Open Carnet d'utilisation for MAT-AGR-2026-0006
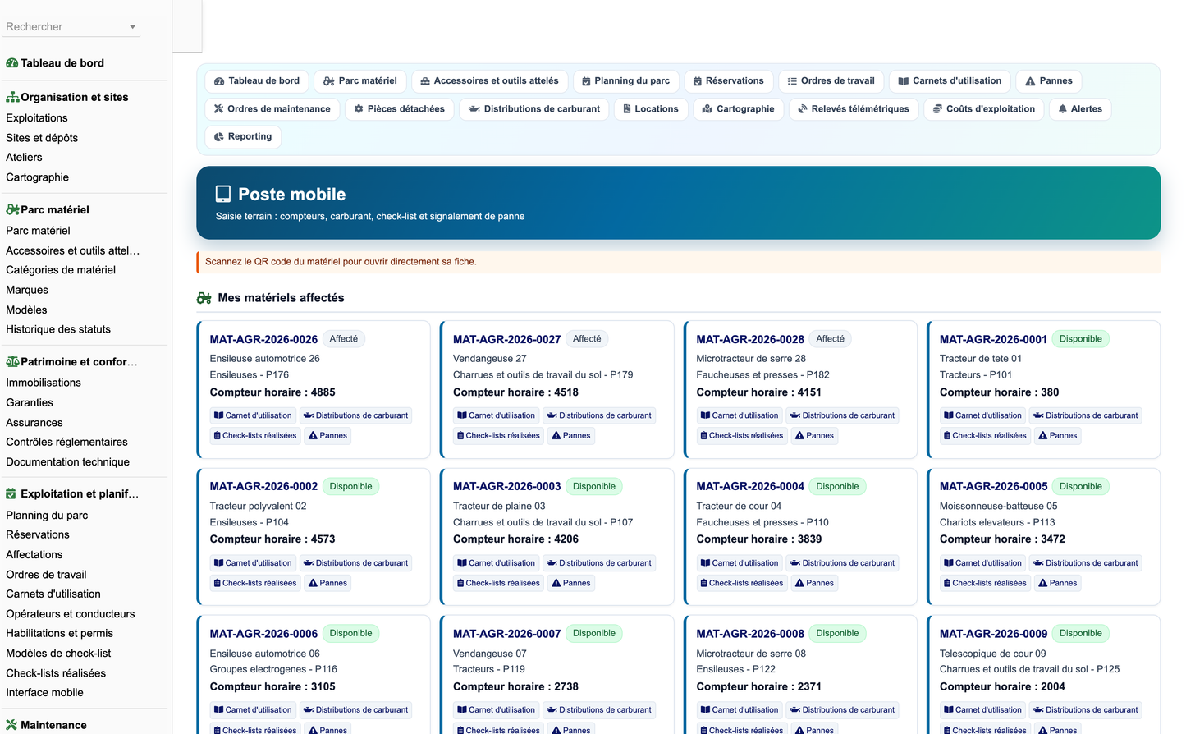This screenshot has width=1186, height=734. click(x=253, y=710)
